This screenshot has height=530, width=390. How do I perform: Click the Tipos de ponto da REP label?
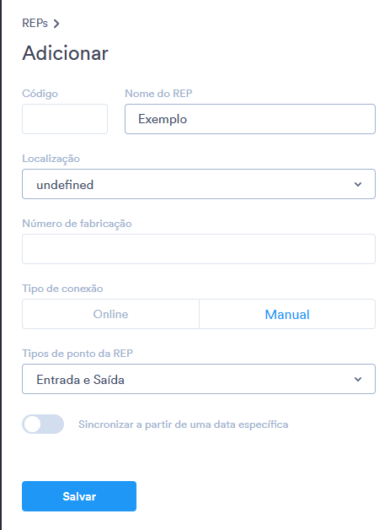coord(77,354)
